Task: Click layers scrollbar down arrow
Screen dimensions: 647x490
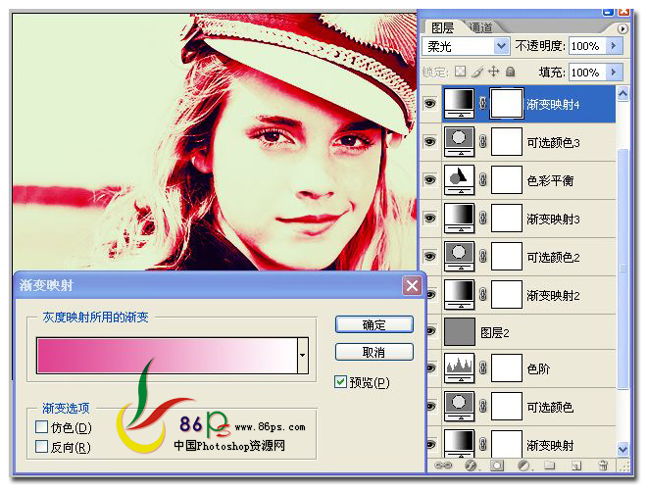Action: (622, 448)
